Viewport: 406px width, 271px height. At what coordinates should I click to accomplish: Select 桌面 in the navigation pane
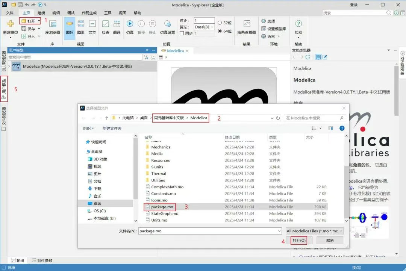(97, 203)
